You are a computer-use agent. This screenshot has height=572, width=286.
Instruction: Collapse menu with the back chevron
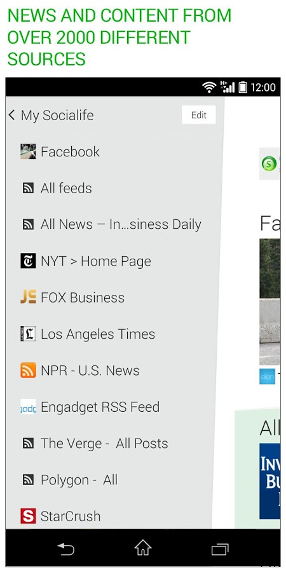(11, 115)
